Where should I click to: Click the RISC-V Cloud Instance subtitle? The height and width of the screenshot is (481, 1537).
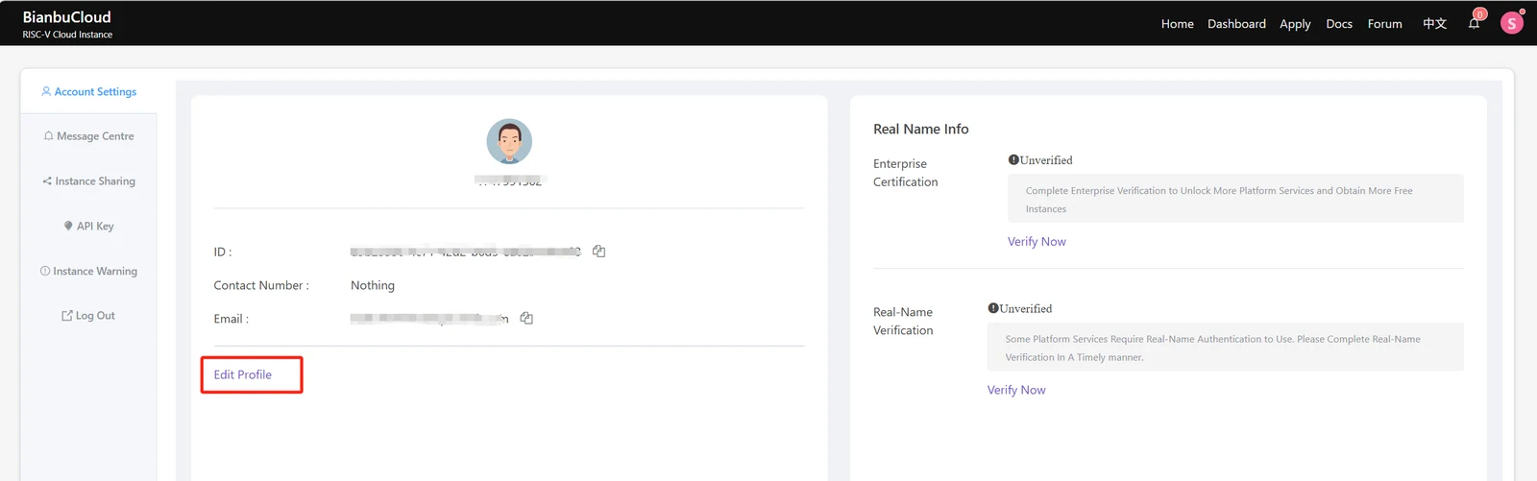67,35
